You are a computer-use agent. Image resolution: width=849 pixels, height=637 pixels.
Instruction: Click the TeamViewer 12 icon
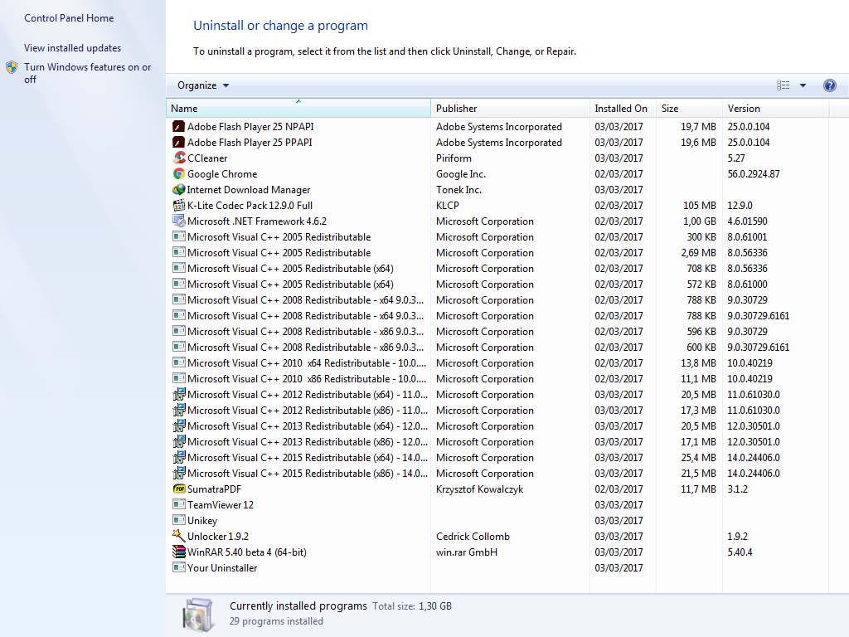(x=179, y=504)
